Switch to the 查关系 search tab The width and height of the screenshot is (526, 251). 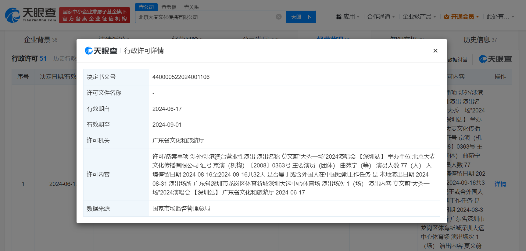(191, 7)
